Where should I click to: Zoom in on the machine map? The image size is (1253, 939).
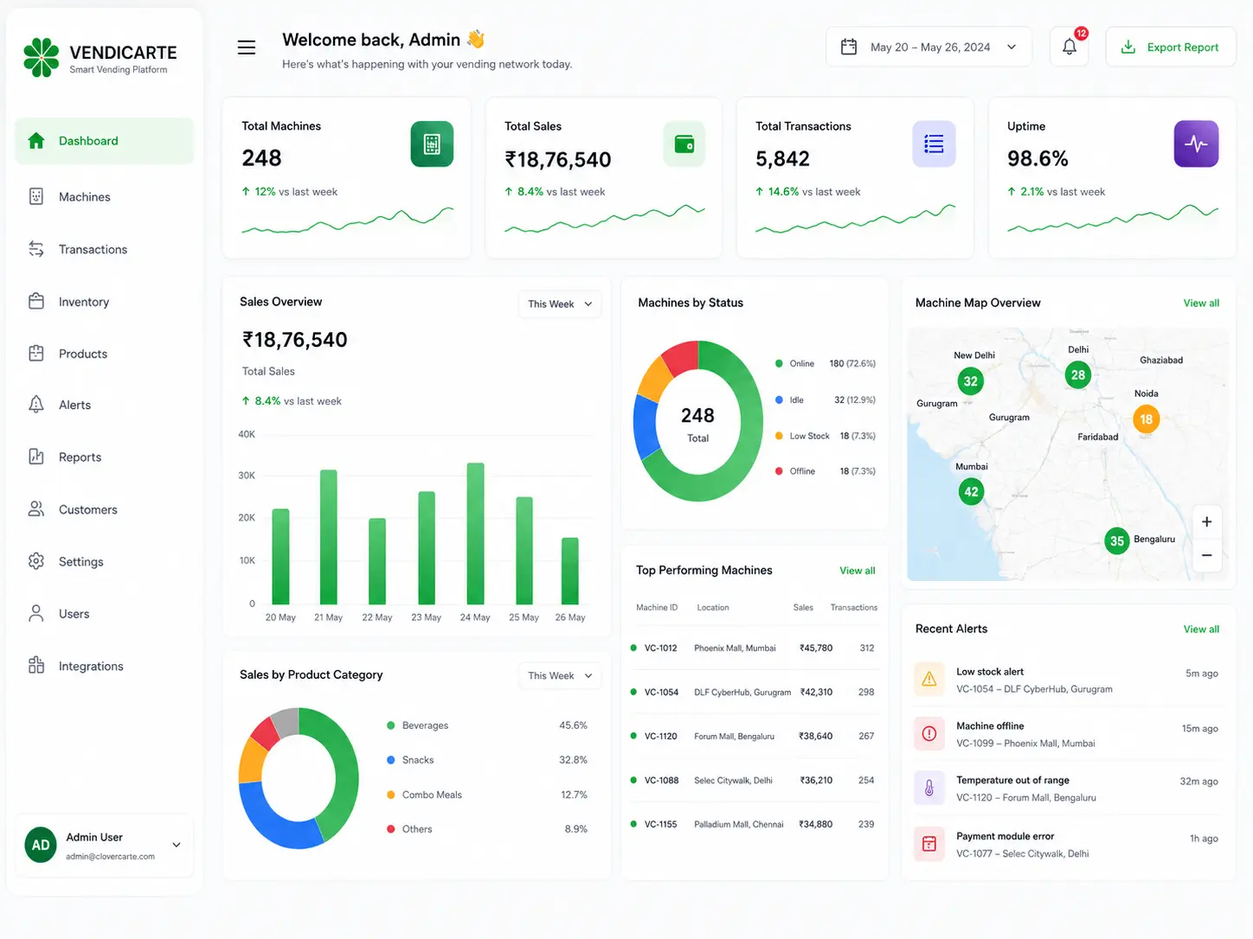click(x=1206, y=521)
